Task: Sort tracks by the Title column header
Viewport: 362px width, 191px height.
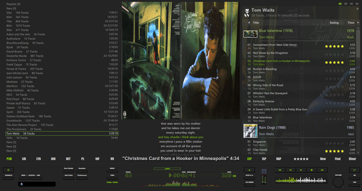Action: tap(256, 23)
